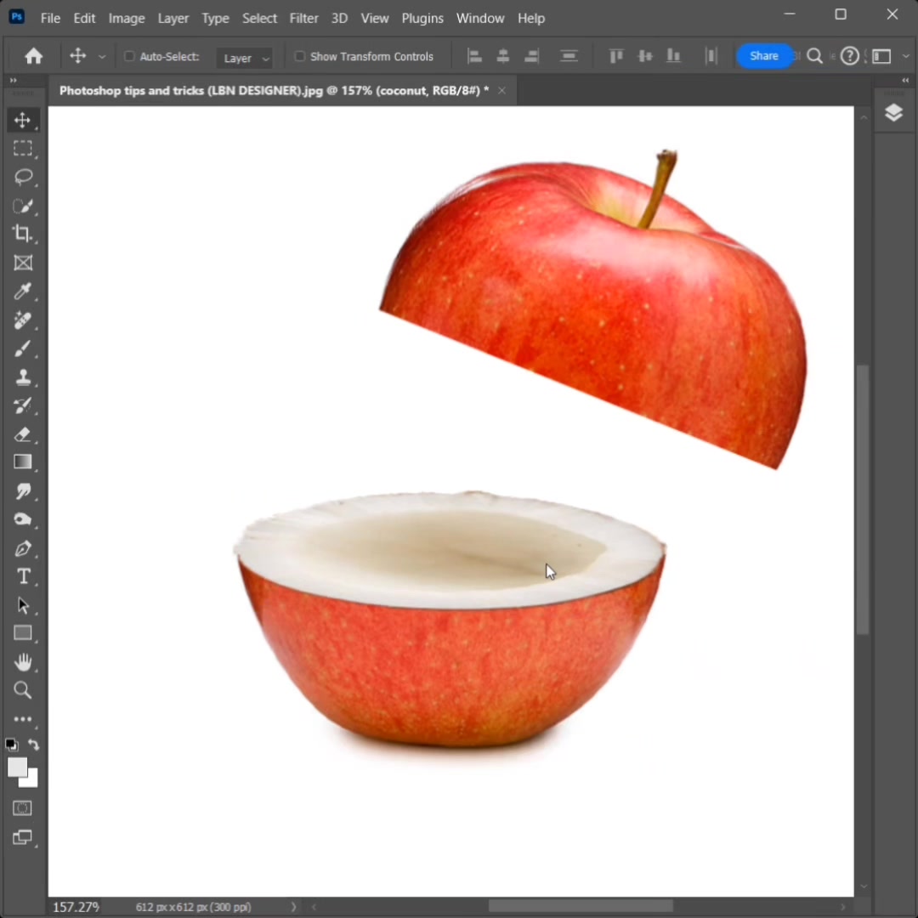The image size is (918, 918).
Task: Select the Crop tool
Action: pos(23,234)
